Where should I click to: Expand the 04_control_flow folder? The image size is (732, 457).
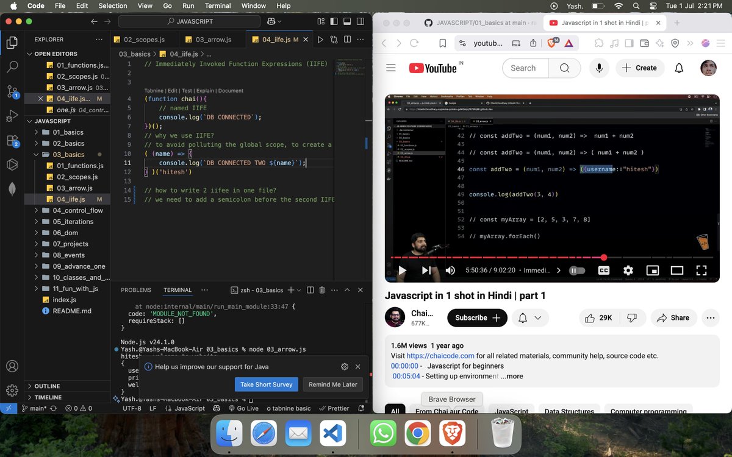pyautogui.click(x=67, y=210)
